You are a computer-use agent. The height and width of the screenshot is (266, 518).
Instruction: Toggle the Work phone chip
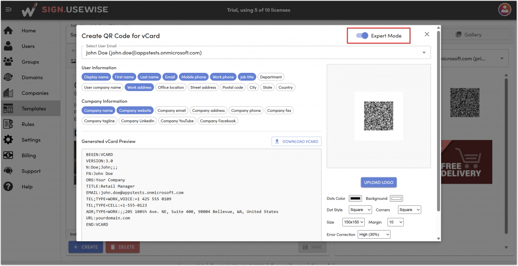[223, 77]
